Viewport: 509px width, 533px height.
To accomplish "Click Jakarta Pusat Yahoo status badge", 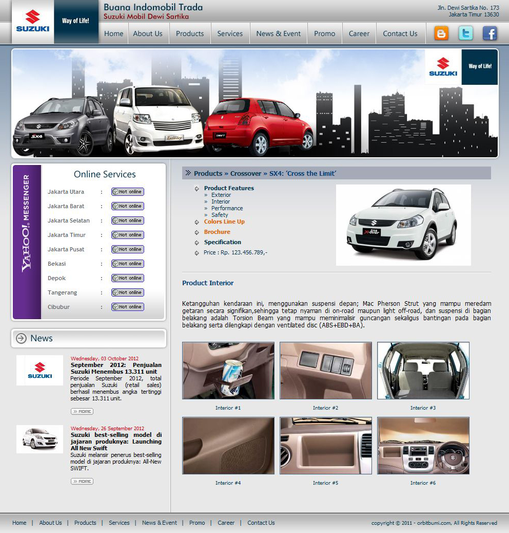I will 128,249.
